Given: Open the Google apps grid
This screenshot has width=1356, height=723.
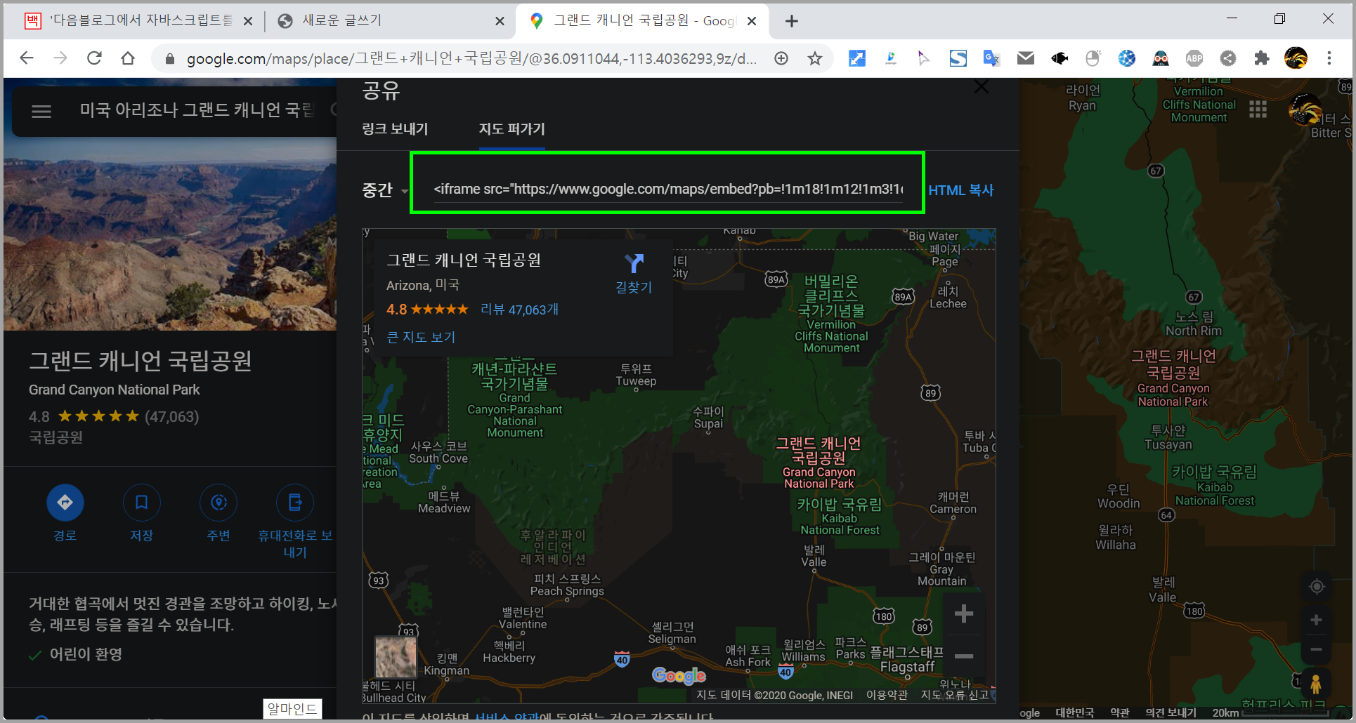Looking at the screenshot, I should coord(1258,110).
